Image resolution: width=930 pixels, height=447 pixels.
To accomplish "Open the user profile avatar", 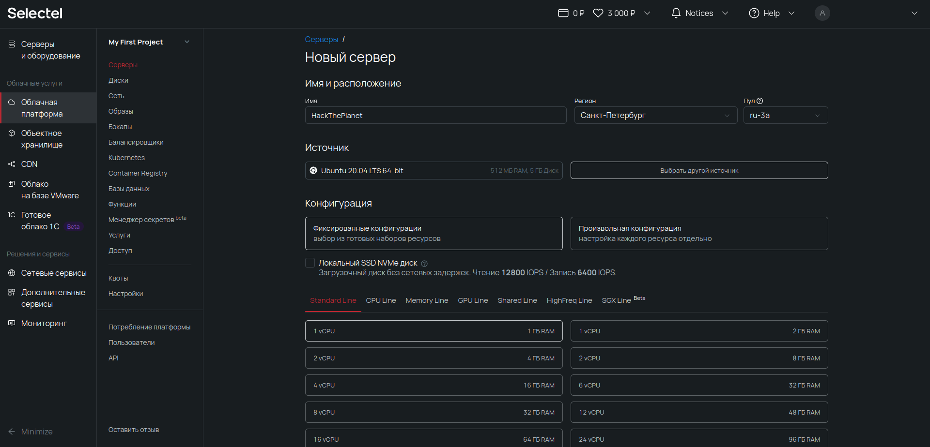I will point(822,13).
